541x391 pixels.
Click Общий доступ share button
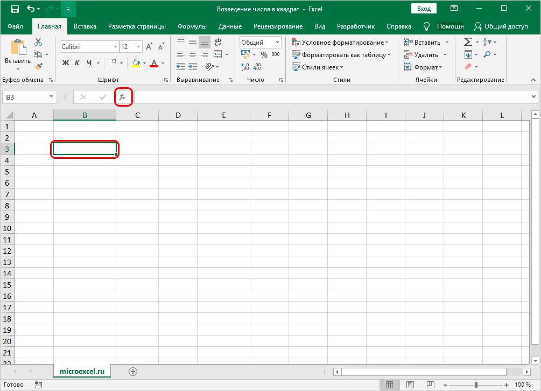[x=502, y=26]
